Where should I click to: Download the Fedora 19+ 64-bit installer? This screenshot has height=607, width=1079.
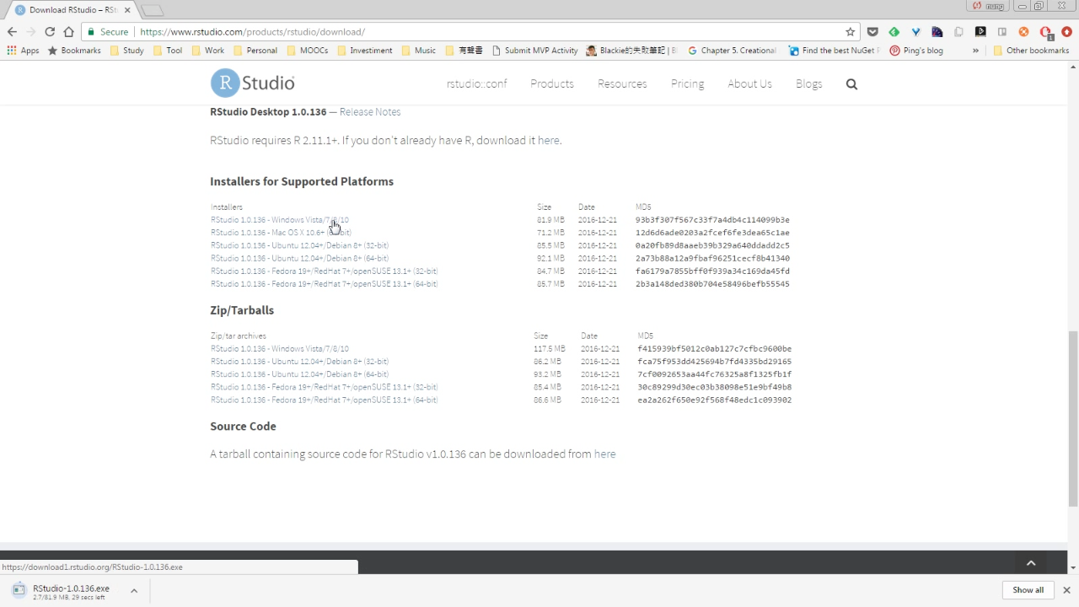pos(325,284)
